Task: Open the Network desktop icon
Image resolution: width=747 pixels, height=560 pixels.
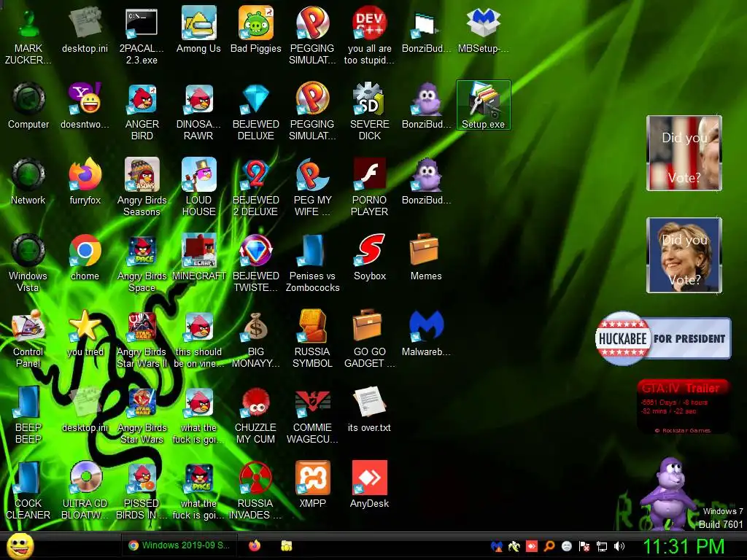Action: pos(28,181)
